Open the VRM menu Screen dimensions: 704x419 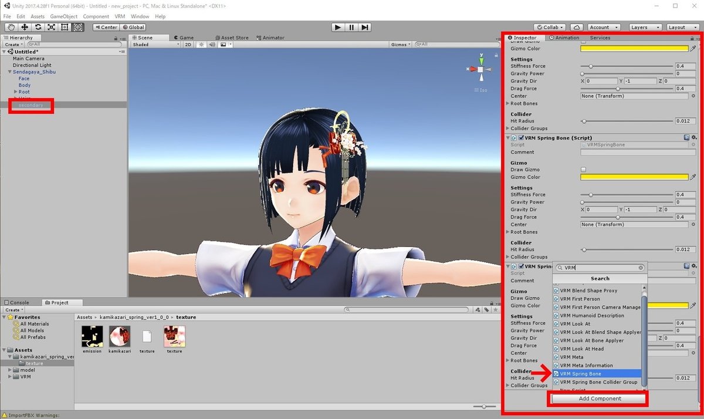click(x=120, y=16)
